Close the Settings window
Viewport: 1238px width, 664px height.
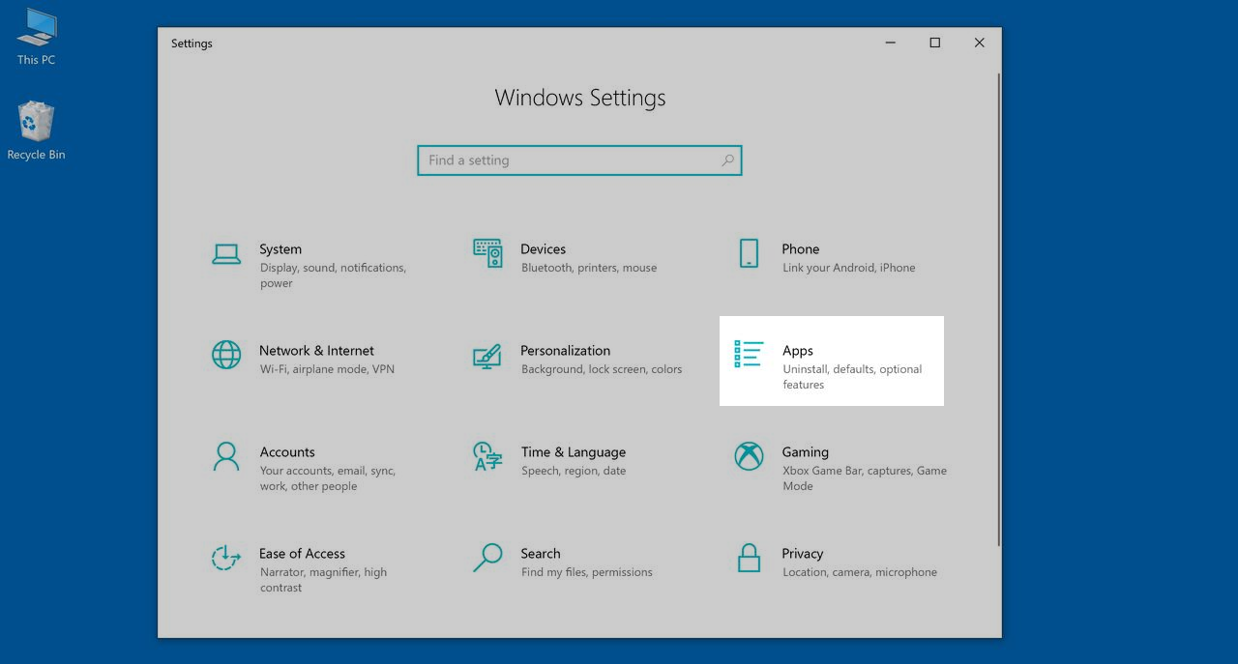(979, 43)
